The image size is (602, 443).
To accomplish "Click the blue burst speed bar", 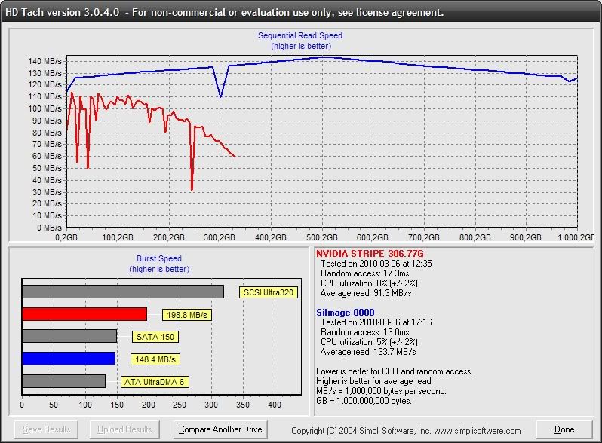I will click(x=68, y=359).
